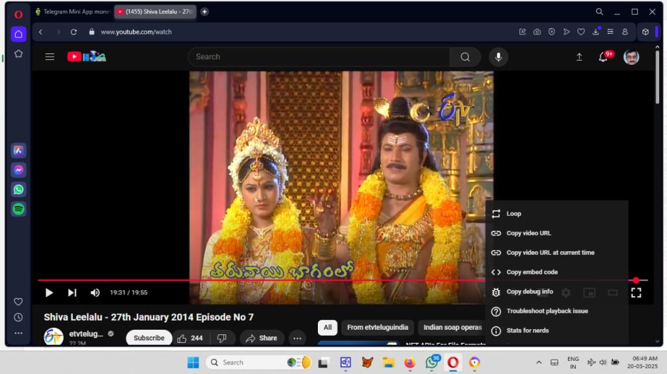Take a snapshot with the camera icon
This screenshot has height=374, width=667.
[x=537, y=32]
